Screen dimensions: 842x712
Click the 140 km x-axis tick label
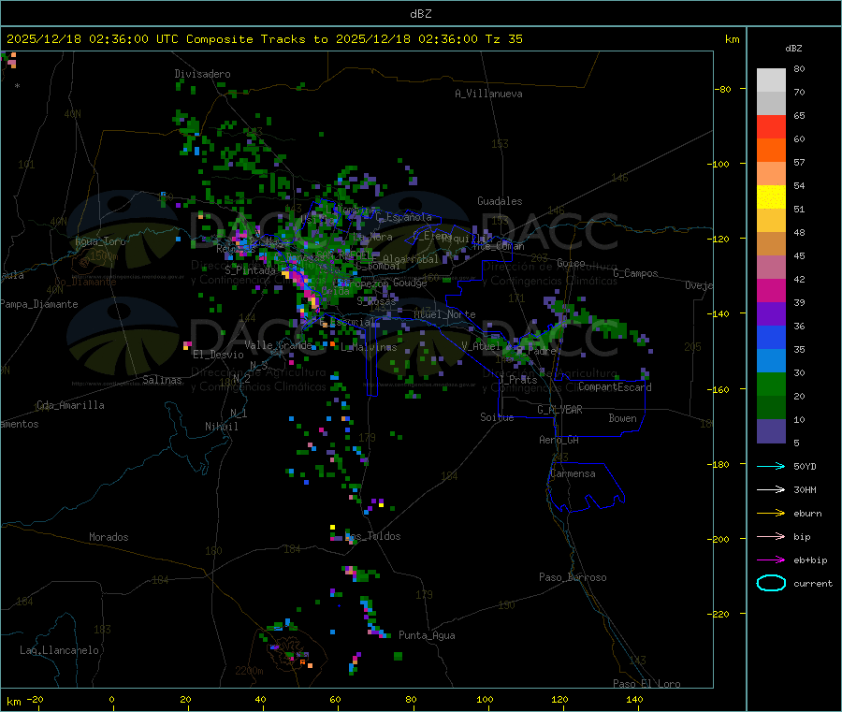point(634,699)
